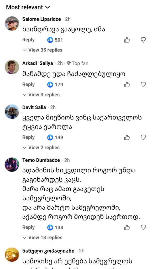Toggle thumbs up on Arkadi Saliya's comment
This screenshot has width=152, height=269.
127,85
